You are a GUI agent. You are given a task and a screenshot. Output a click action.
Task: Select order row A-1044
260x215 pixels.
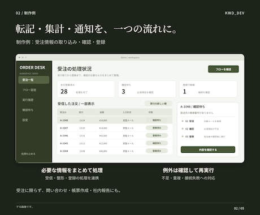click(115, 151)
